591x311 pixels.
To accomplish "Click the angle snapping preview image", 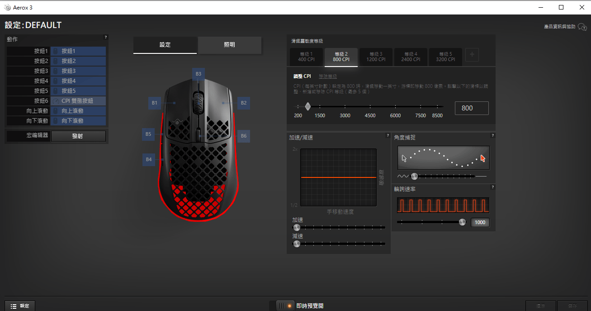I will pyautogui.click(x=443, y=158).
